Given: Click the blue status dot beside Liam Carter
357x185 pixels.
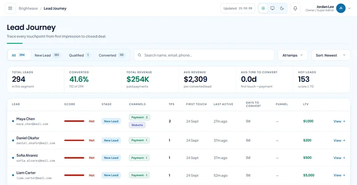Looking at the screenshot, I should click(13, 175).
